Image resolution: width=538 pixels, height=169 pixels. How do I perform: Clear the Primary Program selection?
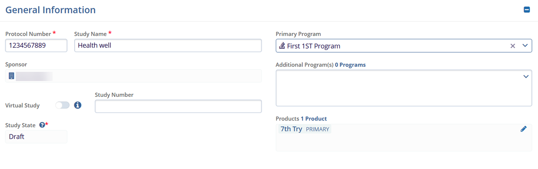coord(512,46)
